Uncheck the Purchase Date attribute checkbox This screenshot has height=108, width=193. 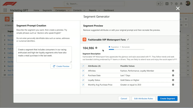pyautogui.click(x=83, y=75)
